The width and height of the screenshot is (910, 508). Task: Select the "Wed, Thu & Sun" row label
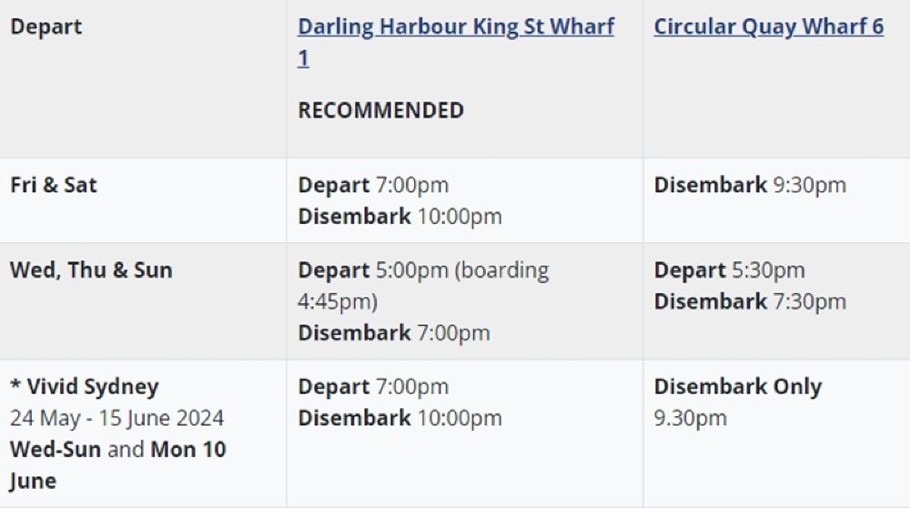pyautogui.click(x=91, y=269)
